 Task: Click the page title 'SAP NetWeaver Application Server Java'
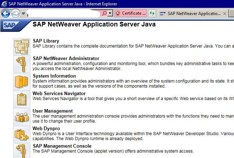tap(94, 24)
